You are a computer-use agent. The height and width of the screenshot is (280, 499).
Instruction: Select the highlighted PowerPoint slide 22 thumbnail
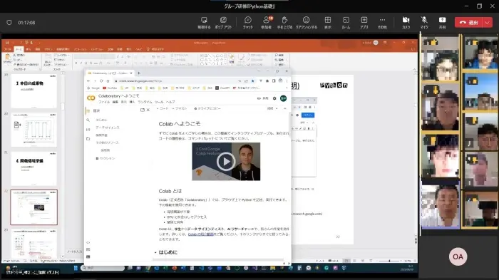34,207
